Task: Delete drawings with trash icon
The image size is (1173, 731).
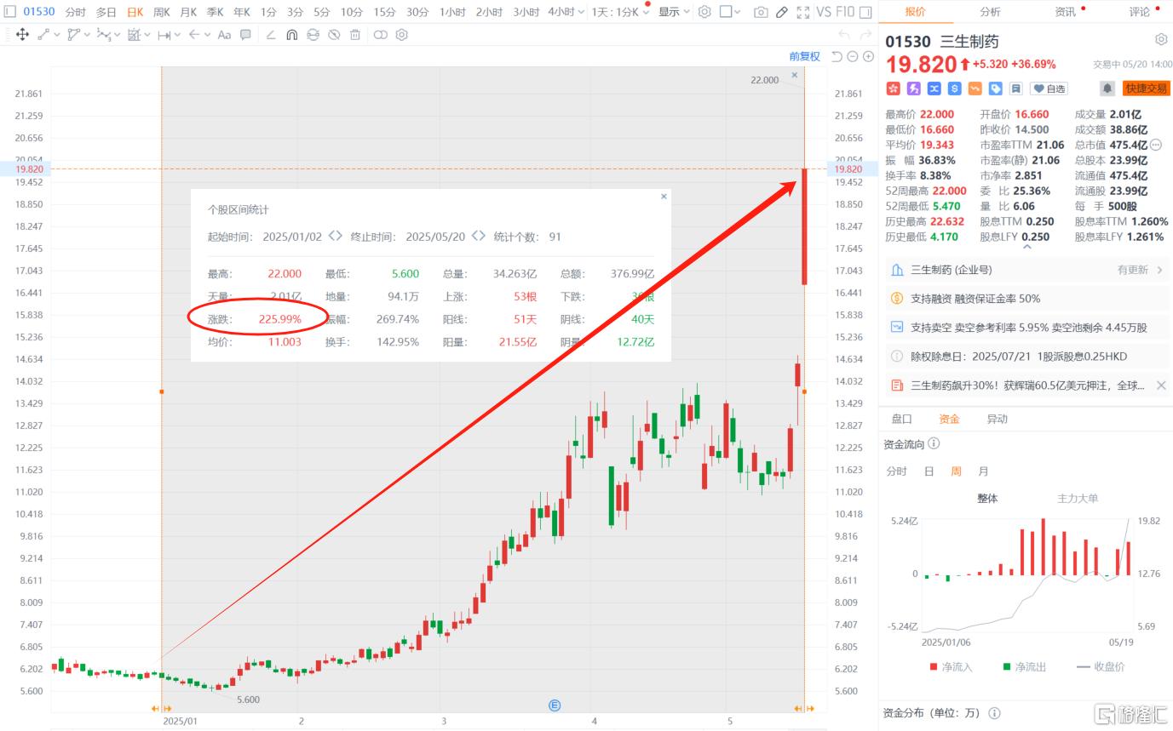Action: point(355,35)
